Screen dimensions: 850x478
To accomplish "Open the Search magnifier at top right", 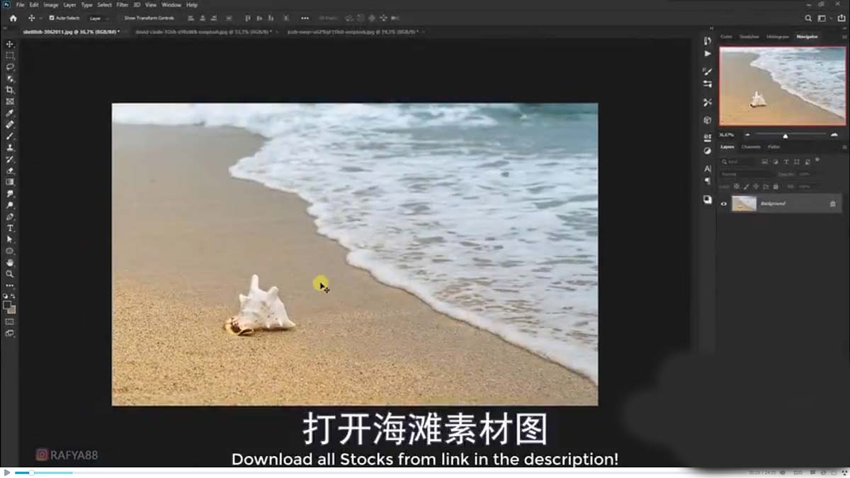I will (x=808, y=18).
